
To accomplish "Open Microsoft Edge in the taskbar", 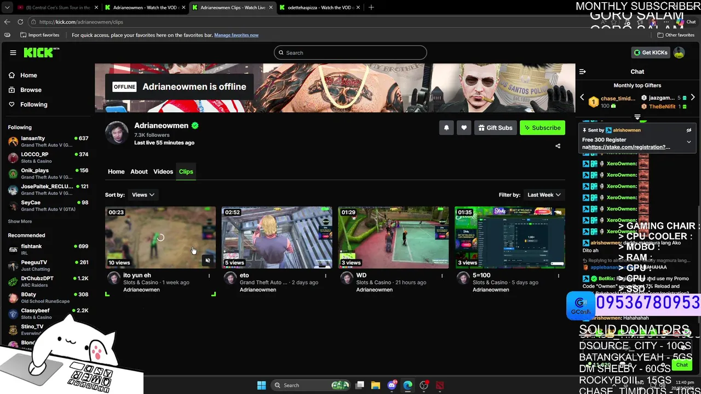I will [408, 385].
